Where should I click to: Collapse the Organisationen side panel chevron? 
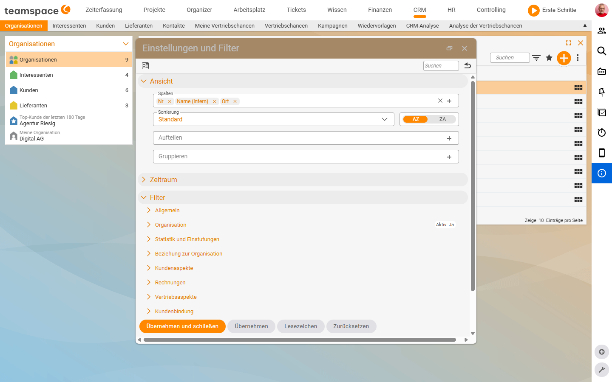125,44
